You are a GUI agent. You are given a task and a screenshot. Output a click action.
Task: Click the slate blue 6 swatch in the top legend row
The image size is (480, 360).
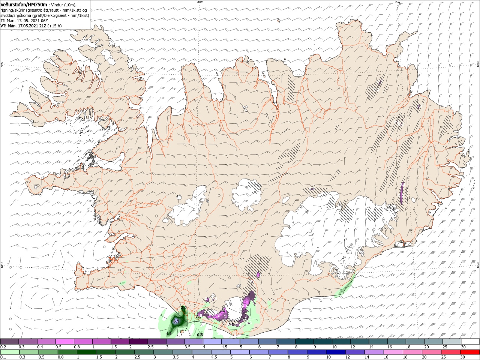coord(268,342)
